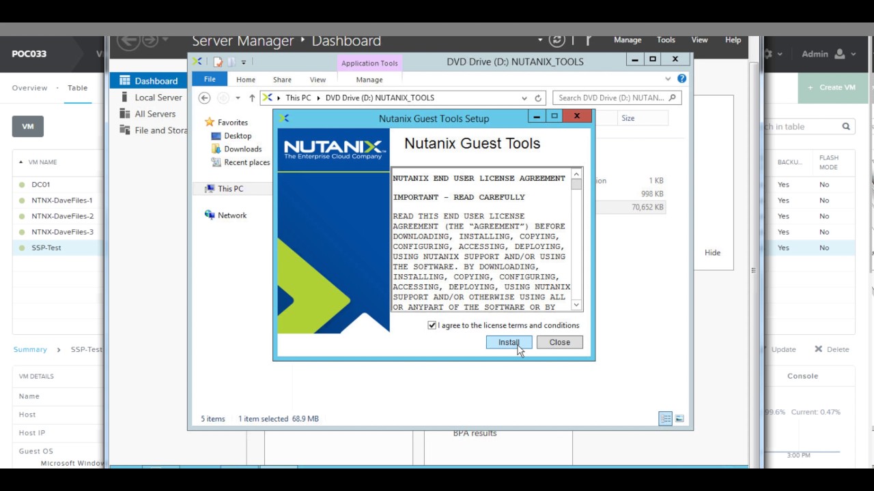Screen dimensions: 874x491
Task: Click the POC033 cluster name
Action: (x=29, y=54)
